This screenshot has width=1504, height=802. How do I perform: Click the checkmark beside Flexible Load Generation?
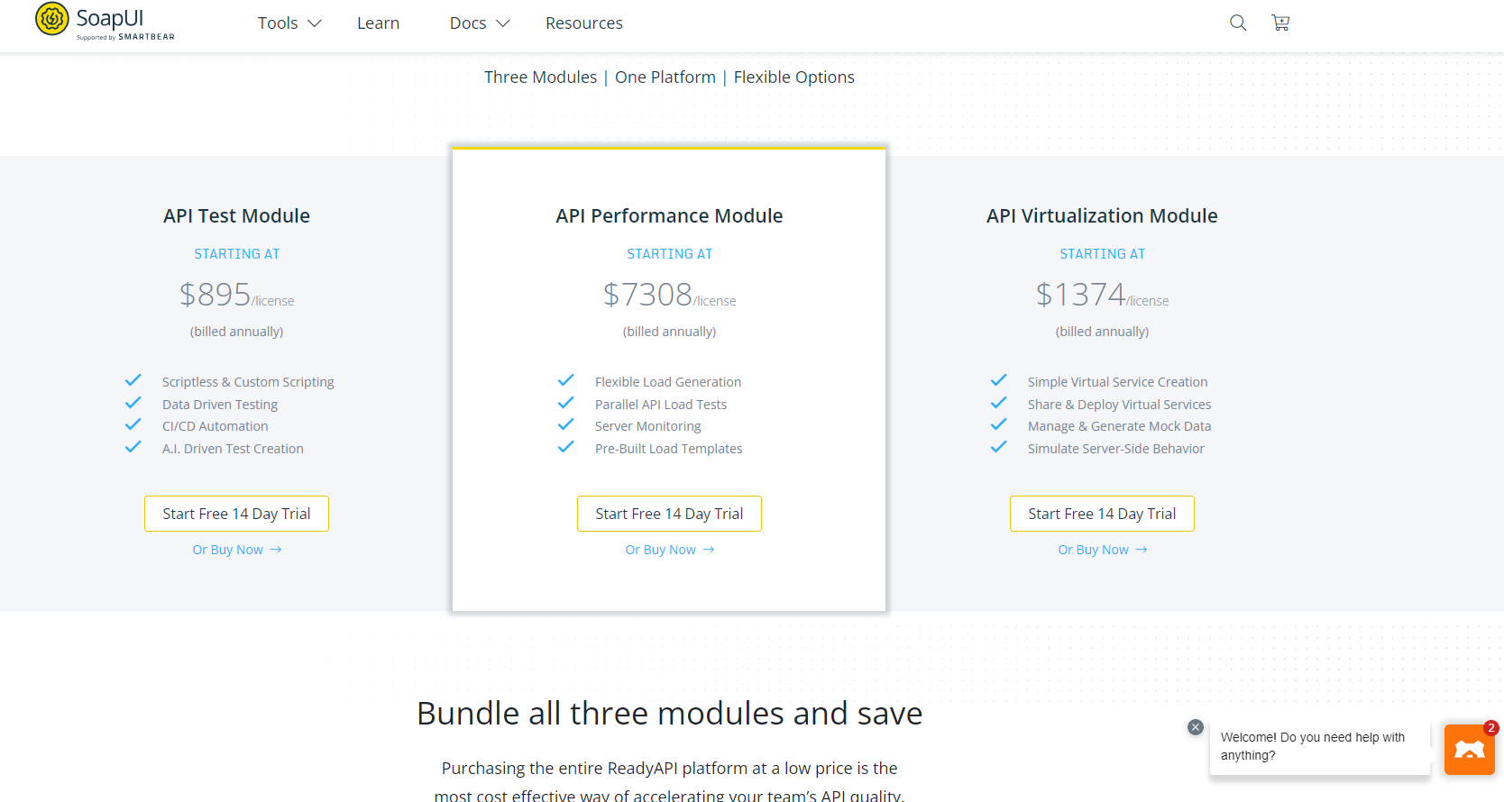pyautogui.click(x=566, y=380)
